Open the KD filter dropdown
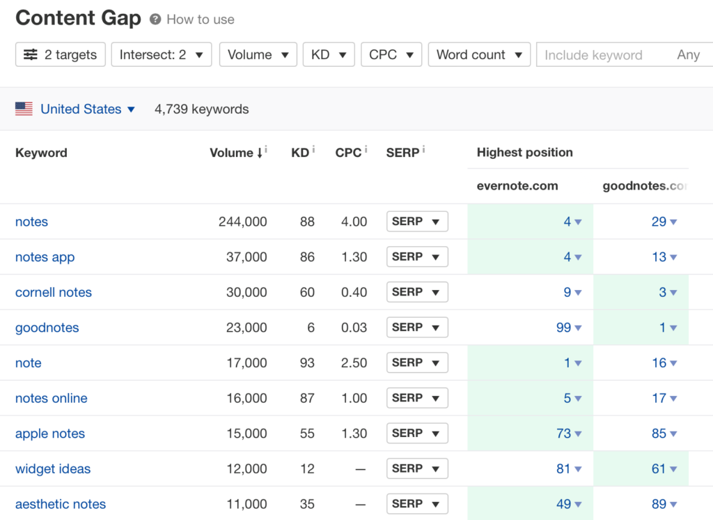The image size is (713, 520). pos(329,54)
